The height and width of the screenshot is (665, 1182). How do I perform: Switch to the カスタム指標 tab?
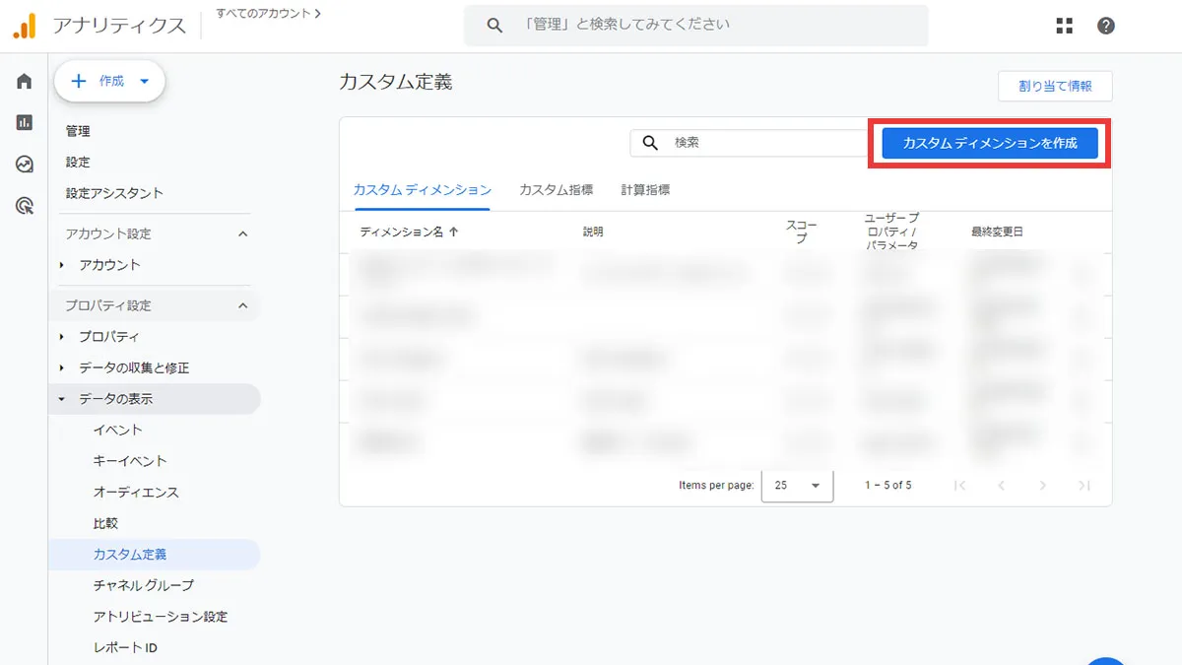tap(556, 190)
